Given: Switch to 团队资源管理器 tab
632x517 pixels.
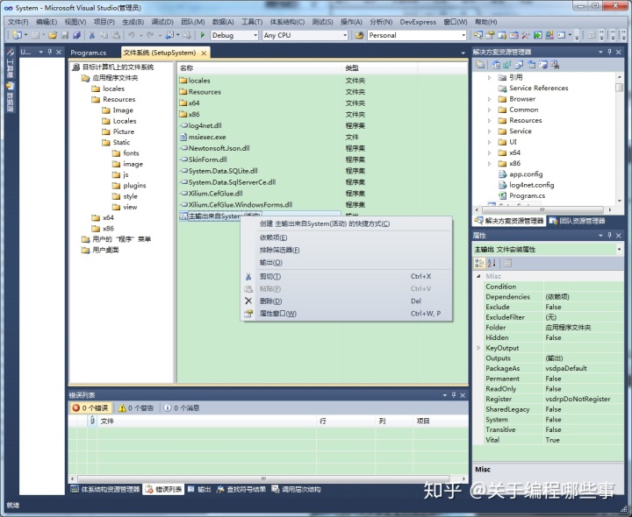Looking at the screenshot, I should click(578, 221).
